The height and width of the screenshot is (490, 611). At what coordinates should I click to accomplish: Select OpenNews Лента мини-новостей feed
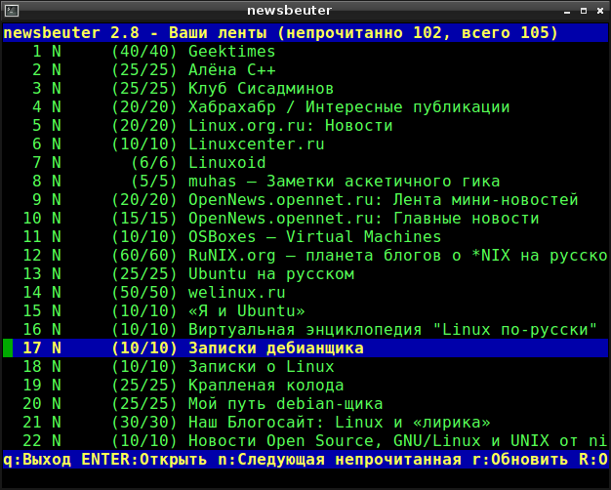click(x=305, y=199)
